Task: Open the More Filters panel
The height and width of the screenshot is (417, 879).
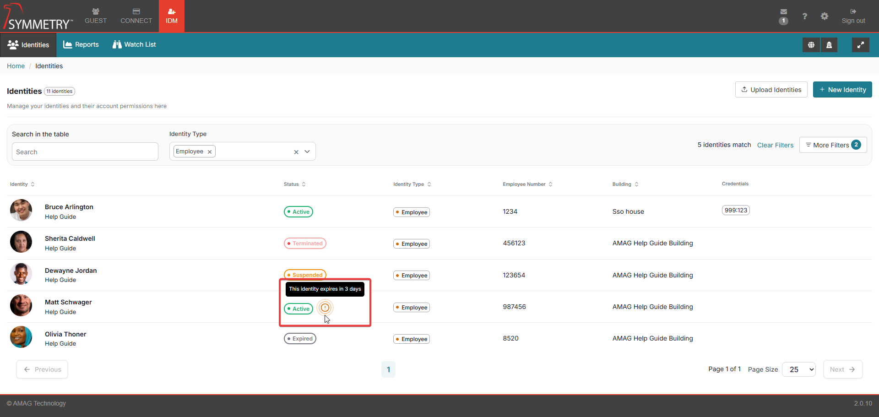Action: [x=832, y=145]
